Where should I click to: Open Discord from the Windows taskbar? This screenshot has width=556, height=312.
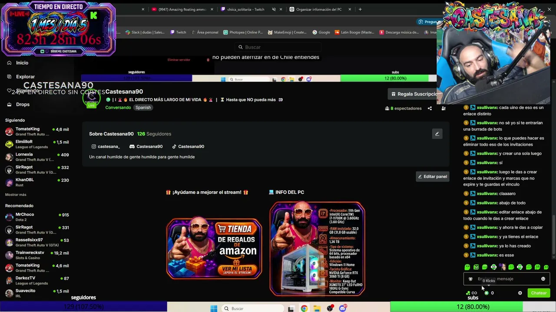click(x=343, y=309)
